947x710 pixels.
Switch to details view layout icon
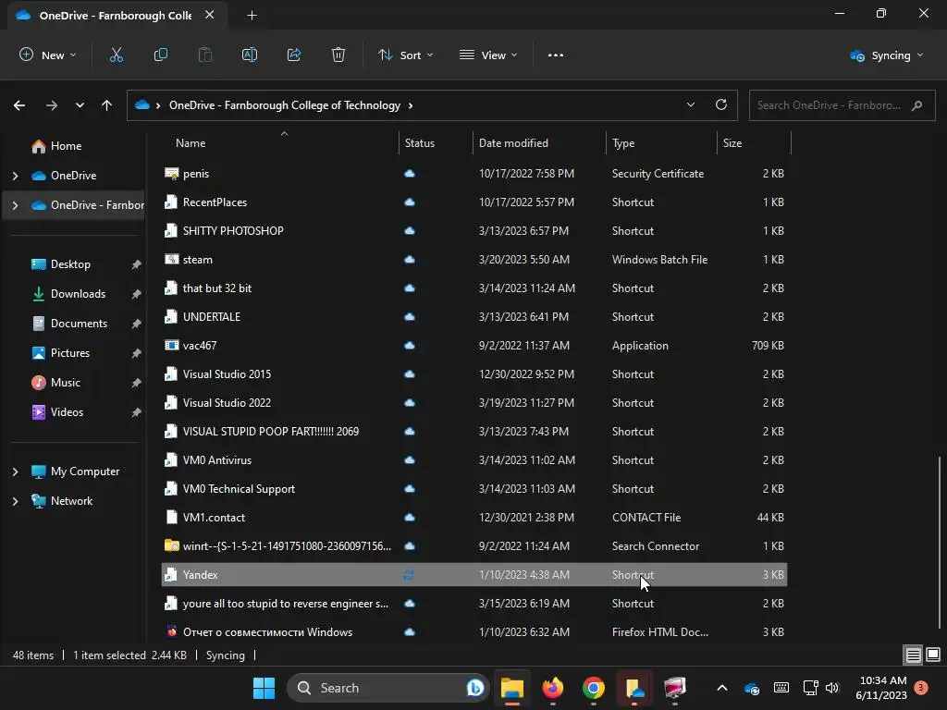(x=913, y=655)
